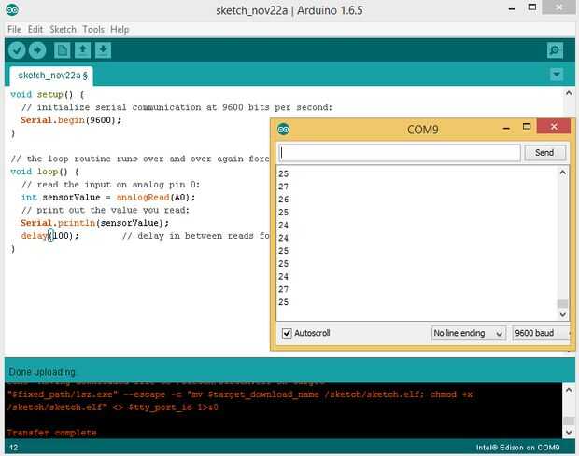The image size is (579, 456).
Task: Toggle the Autoscroll checkbox
Action: pyautogui.click(x=287, y=333)
